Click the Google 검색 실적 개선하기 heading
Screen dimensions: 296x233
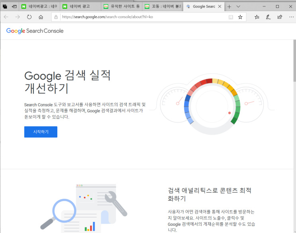pyautogui.click(x=67, y=82)
